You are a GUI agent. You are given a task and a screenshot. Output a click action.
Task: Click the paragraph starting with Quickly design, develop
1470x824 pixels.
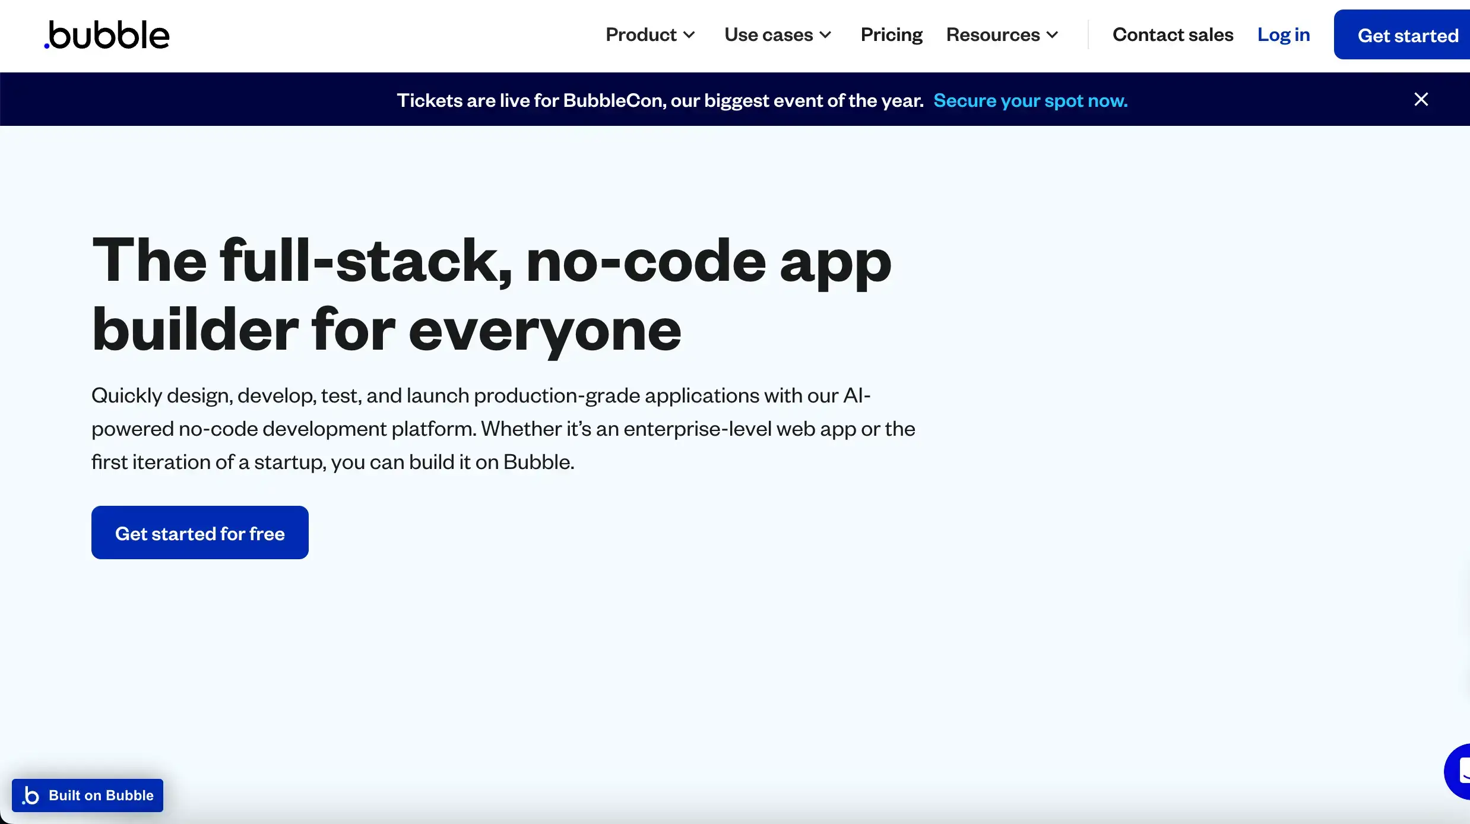(503, 429)
